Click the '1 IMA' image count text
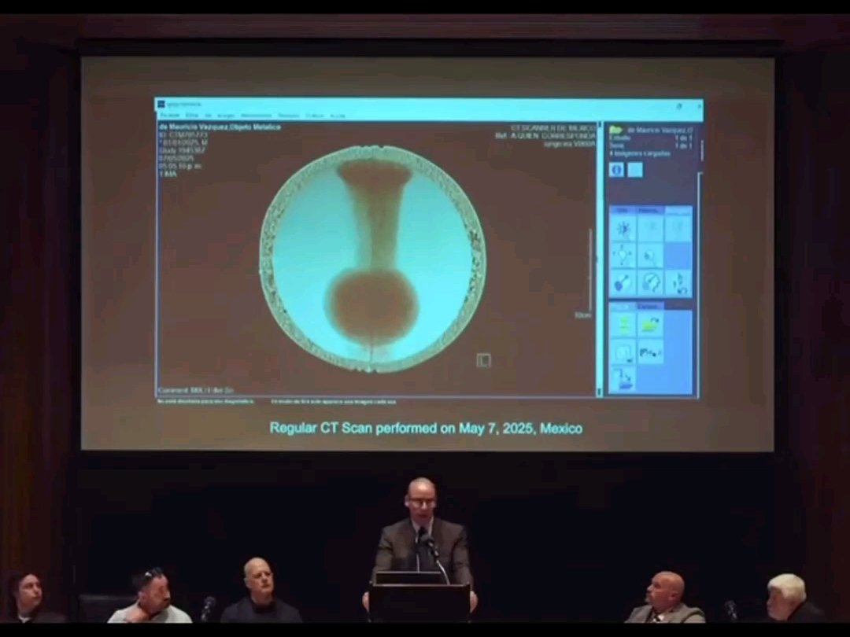 tap(168, 174)
